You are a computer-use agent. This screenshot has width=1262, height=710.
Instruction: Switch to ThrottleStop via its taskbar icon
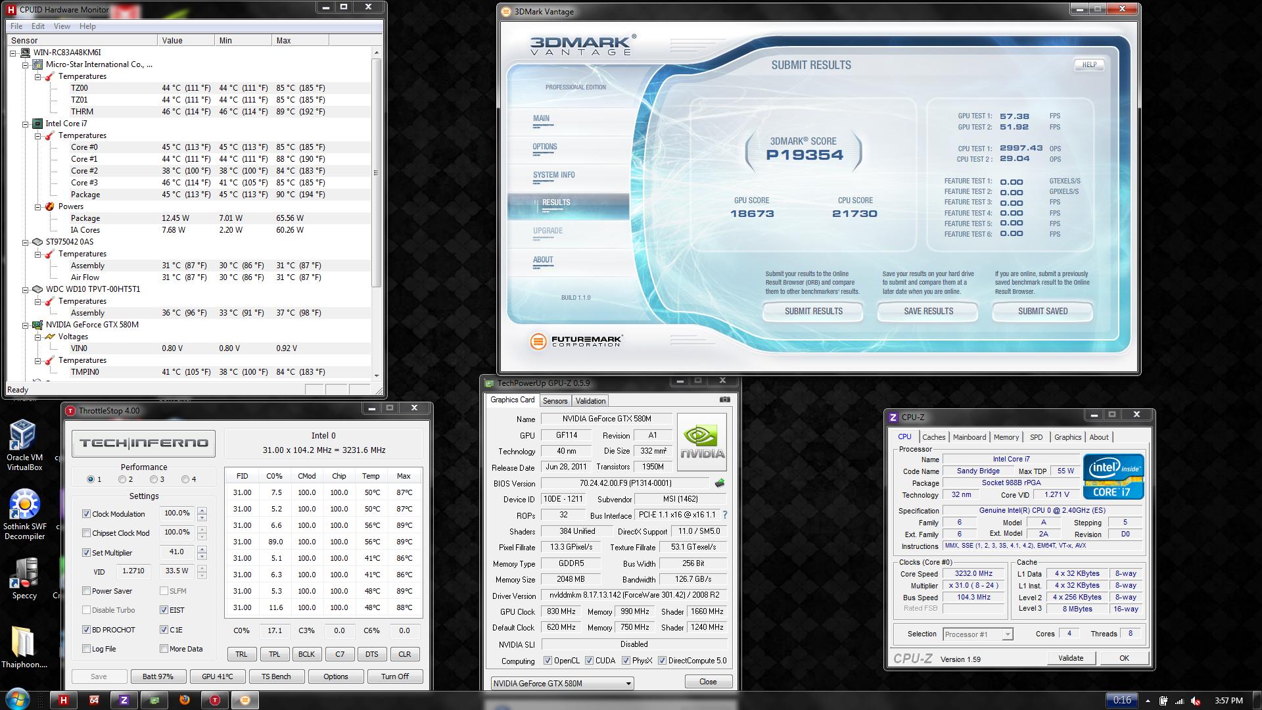click(x=215, y=700)
